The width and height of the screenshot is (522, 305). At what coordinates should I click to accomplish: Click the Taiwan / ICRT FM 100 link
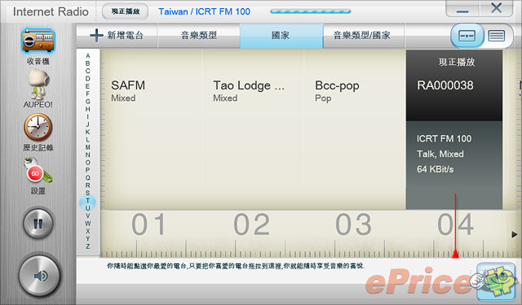coord(204,11)
